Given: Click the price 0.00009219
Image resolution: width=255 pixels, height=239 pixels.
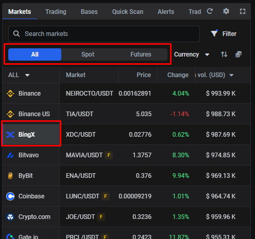Looking at the screenshot, I should (135, 196).
